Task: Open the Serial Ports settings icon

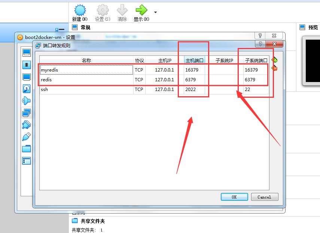Action: pyautogui.click(x=27, y=125)
